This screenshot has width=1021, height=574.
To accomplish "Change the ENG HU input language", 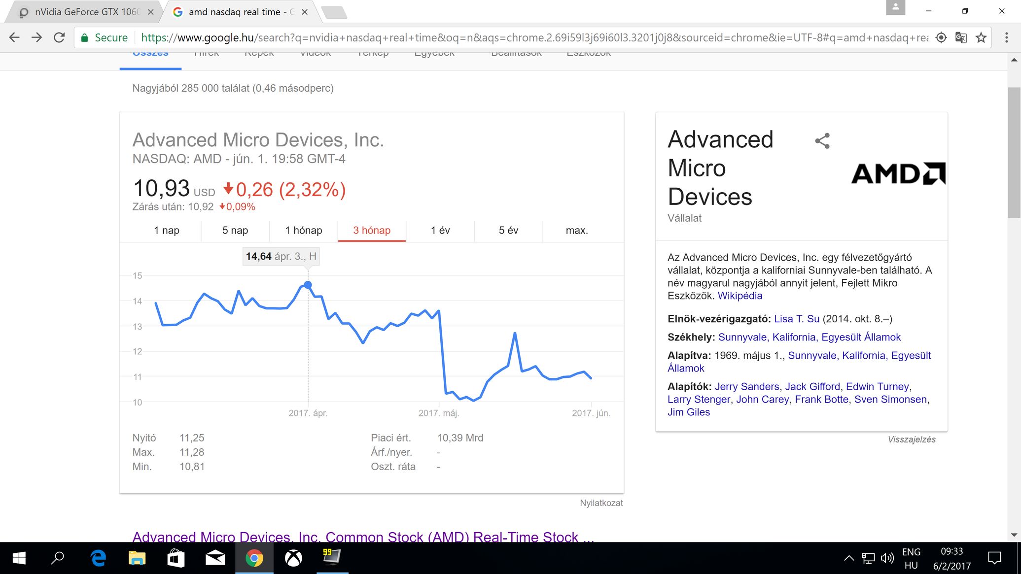I will [x=911, y=559].
